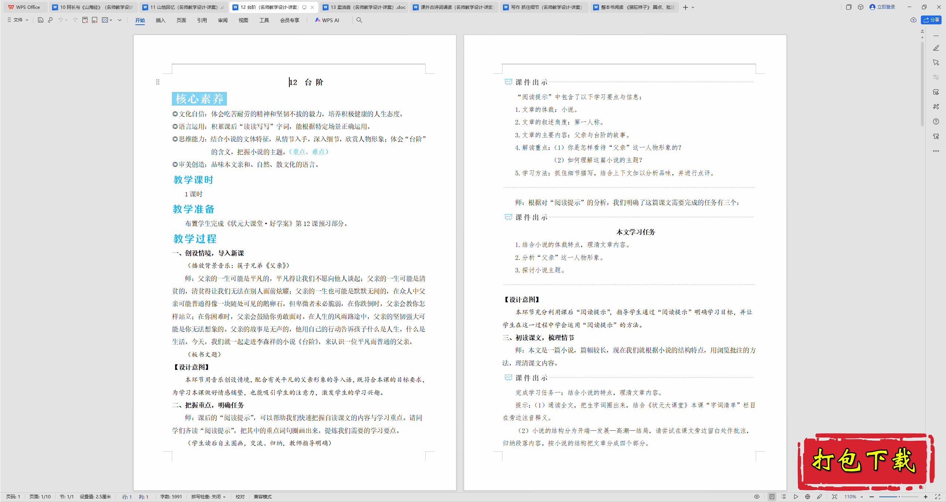Expand the hatched format icon dropdown arrow
The width and height of the screenshot is (946, 502).
coord(111,20)
